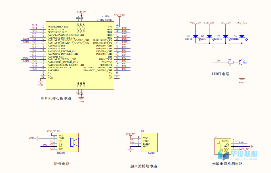Select the PA15 net label at pin 17
271x173 pixels.
click(x=34, y=69)
